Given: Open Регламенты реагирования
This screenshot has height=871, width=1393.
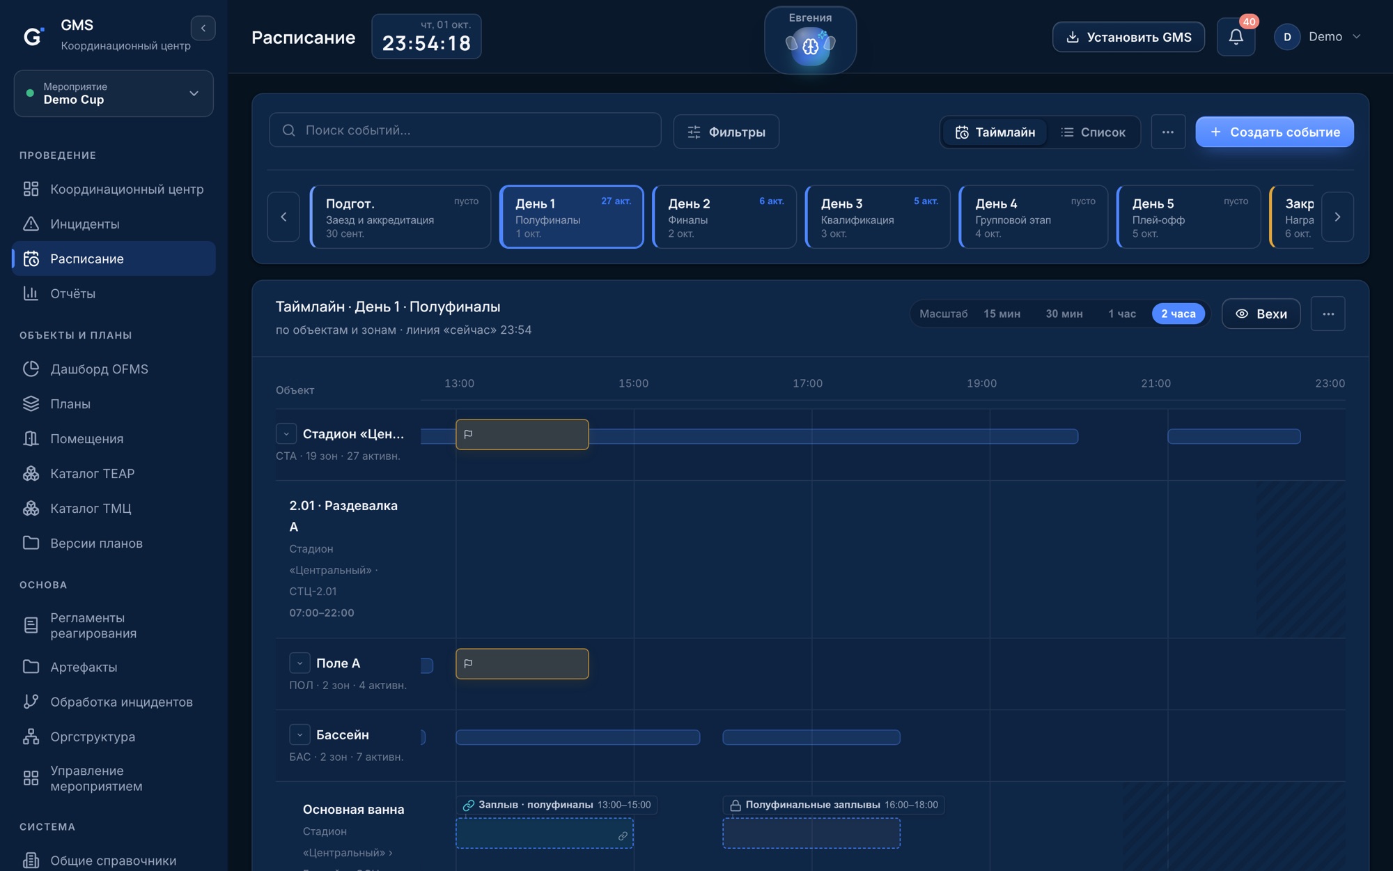Looking at the screenshot, I should (114, 625).
